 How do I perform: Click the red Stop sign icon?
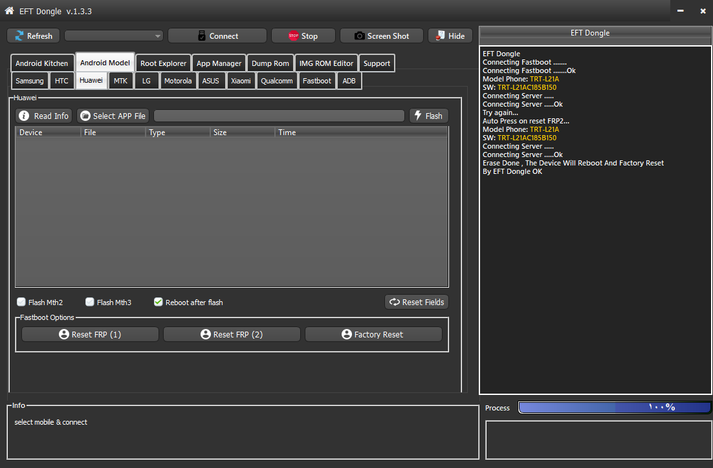[x=294, y=36]
